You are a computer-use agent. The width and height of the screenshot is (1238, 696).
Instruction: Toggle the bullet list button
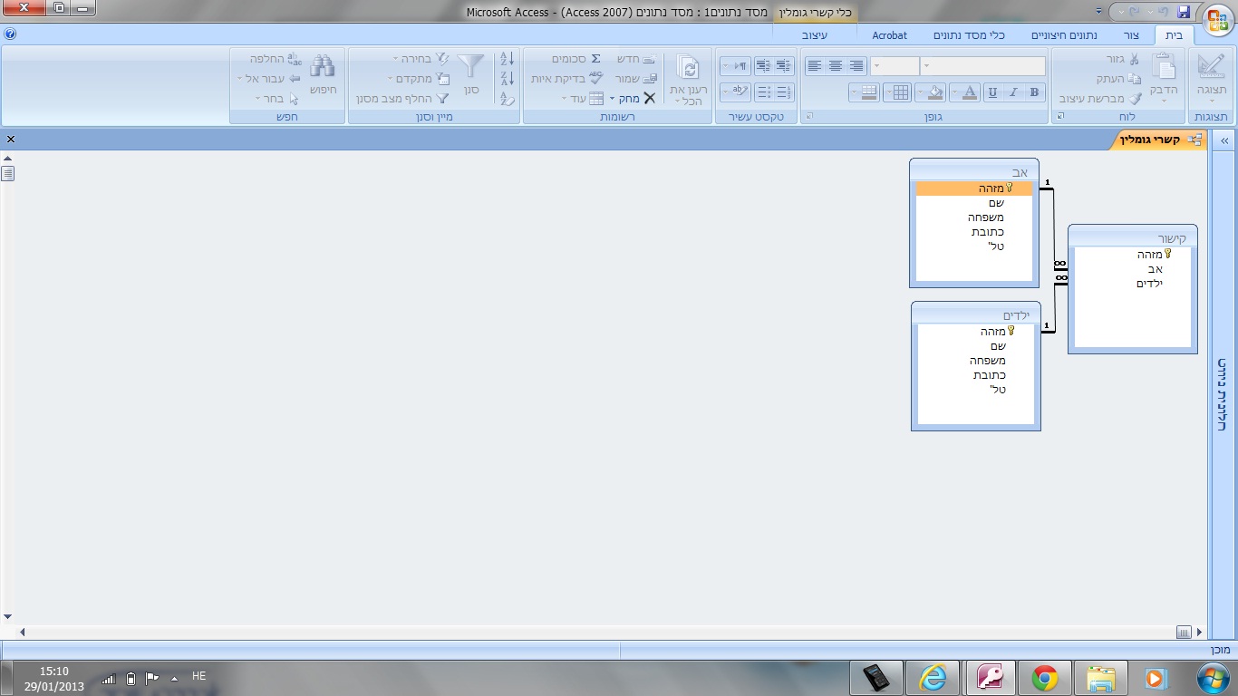(x=763, y=92)
